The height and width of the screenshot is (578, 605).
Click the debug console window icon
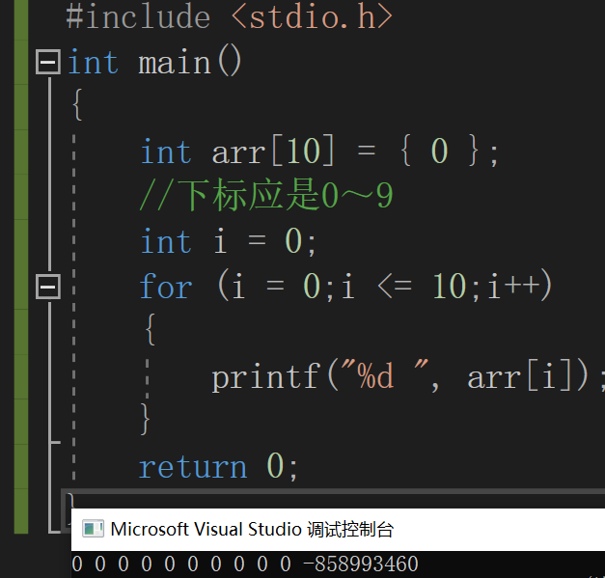point(93,529)
